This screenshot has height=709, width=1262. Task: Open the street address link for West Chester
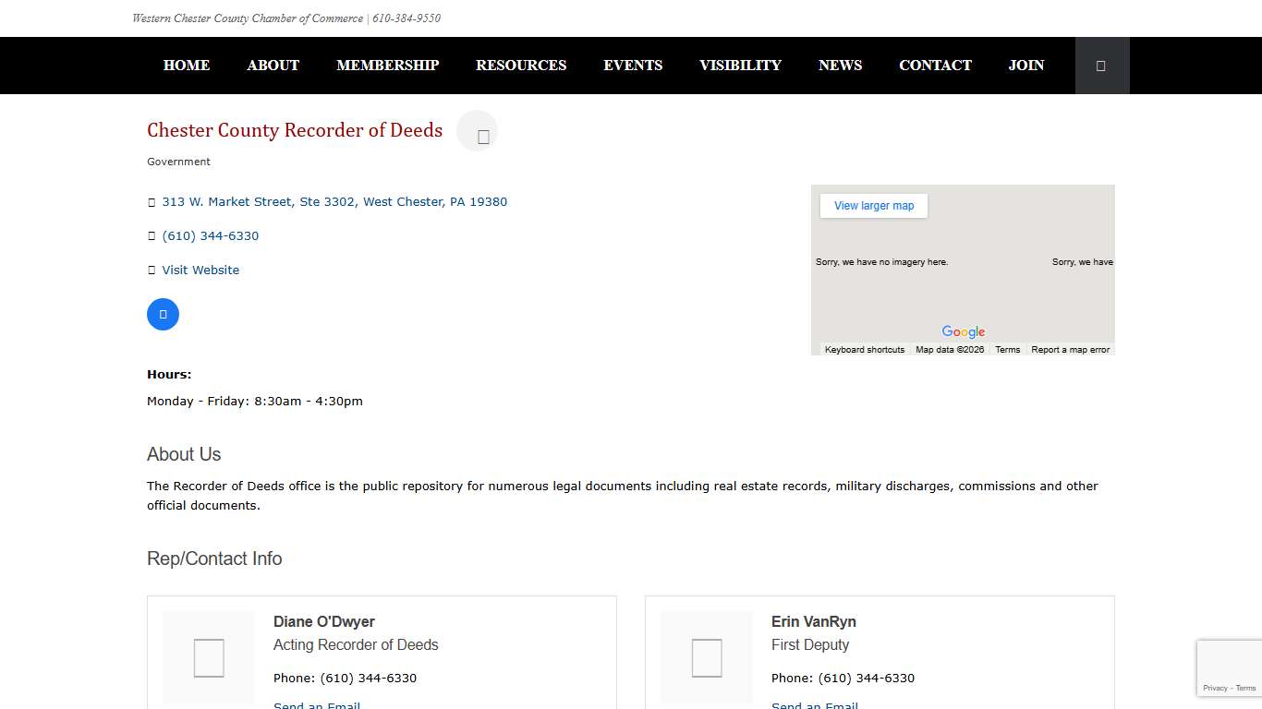tap(334, 201)
